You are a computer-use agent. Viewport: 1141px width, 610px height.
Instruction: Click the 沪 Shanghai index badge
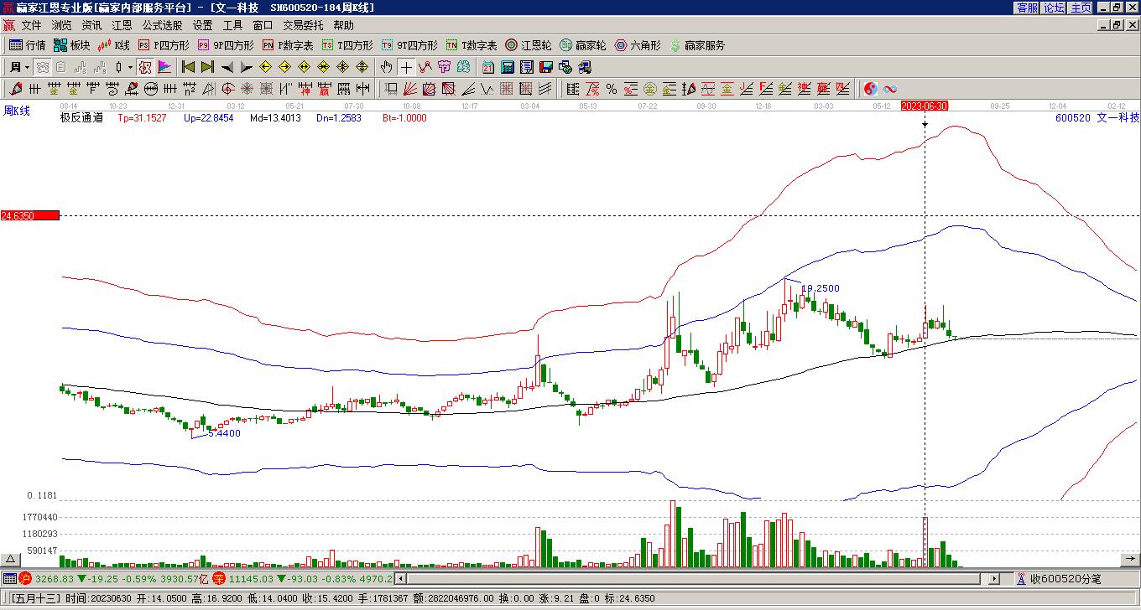pyautogui.click(x=25, y=579)
